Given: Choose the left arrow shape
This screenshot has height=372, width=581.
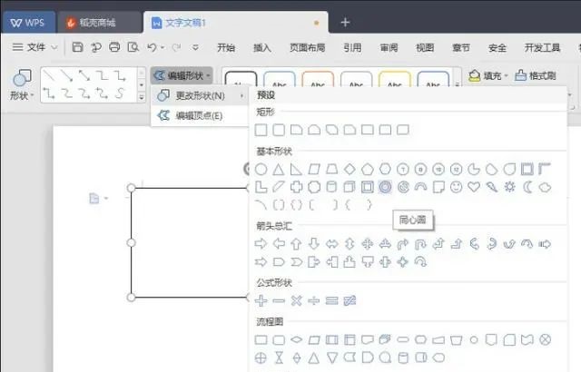Looking at the screenshot, I should pyautogui.click(x=279, y=244).
